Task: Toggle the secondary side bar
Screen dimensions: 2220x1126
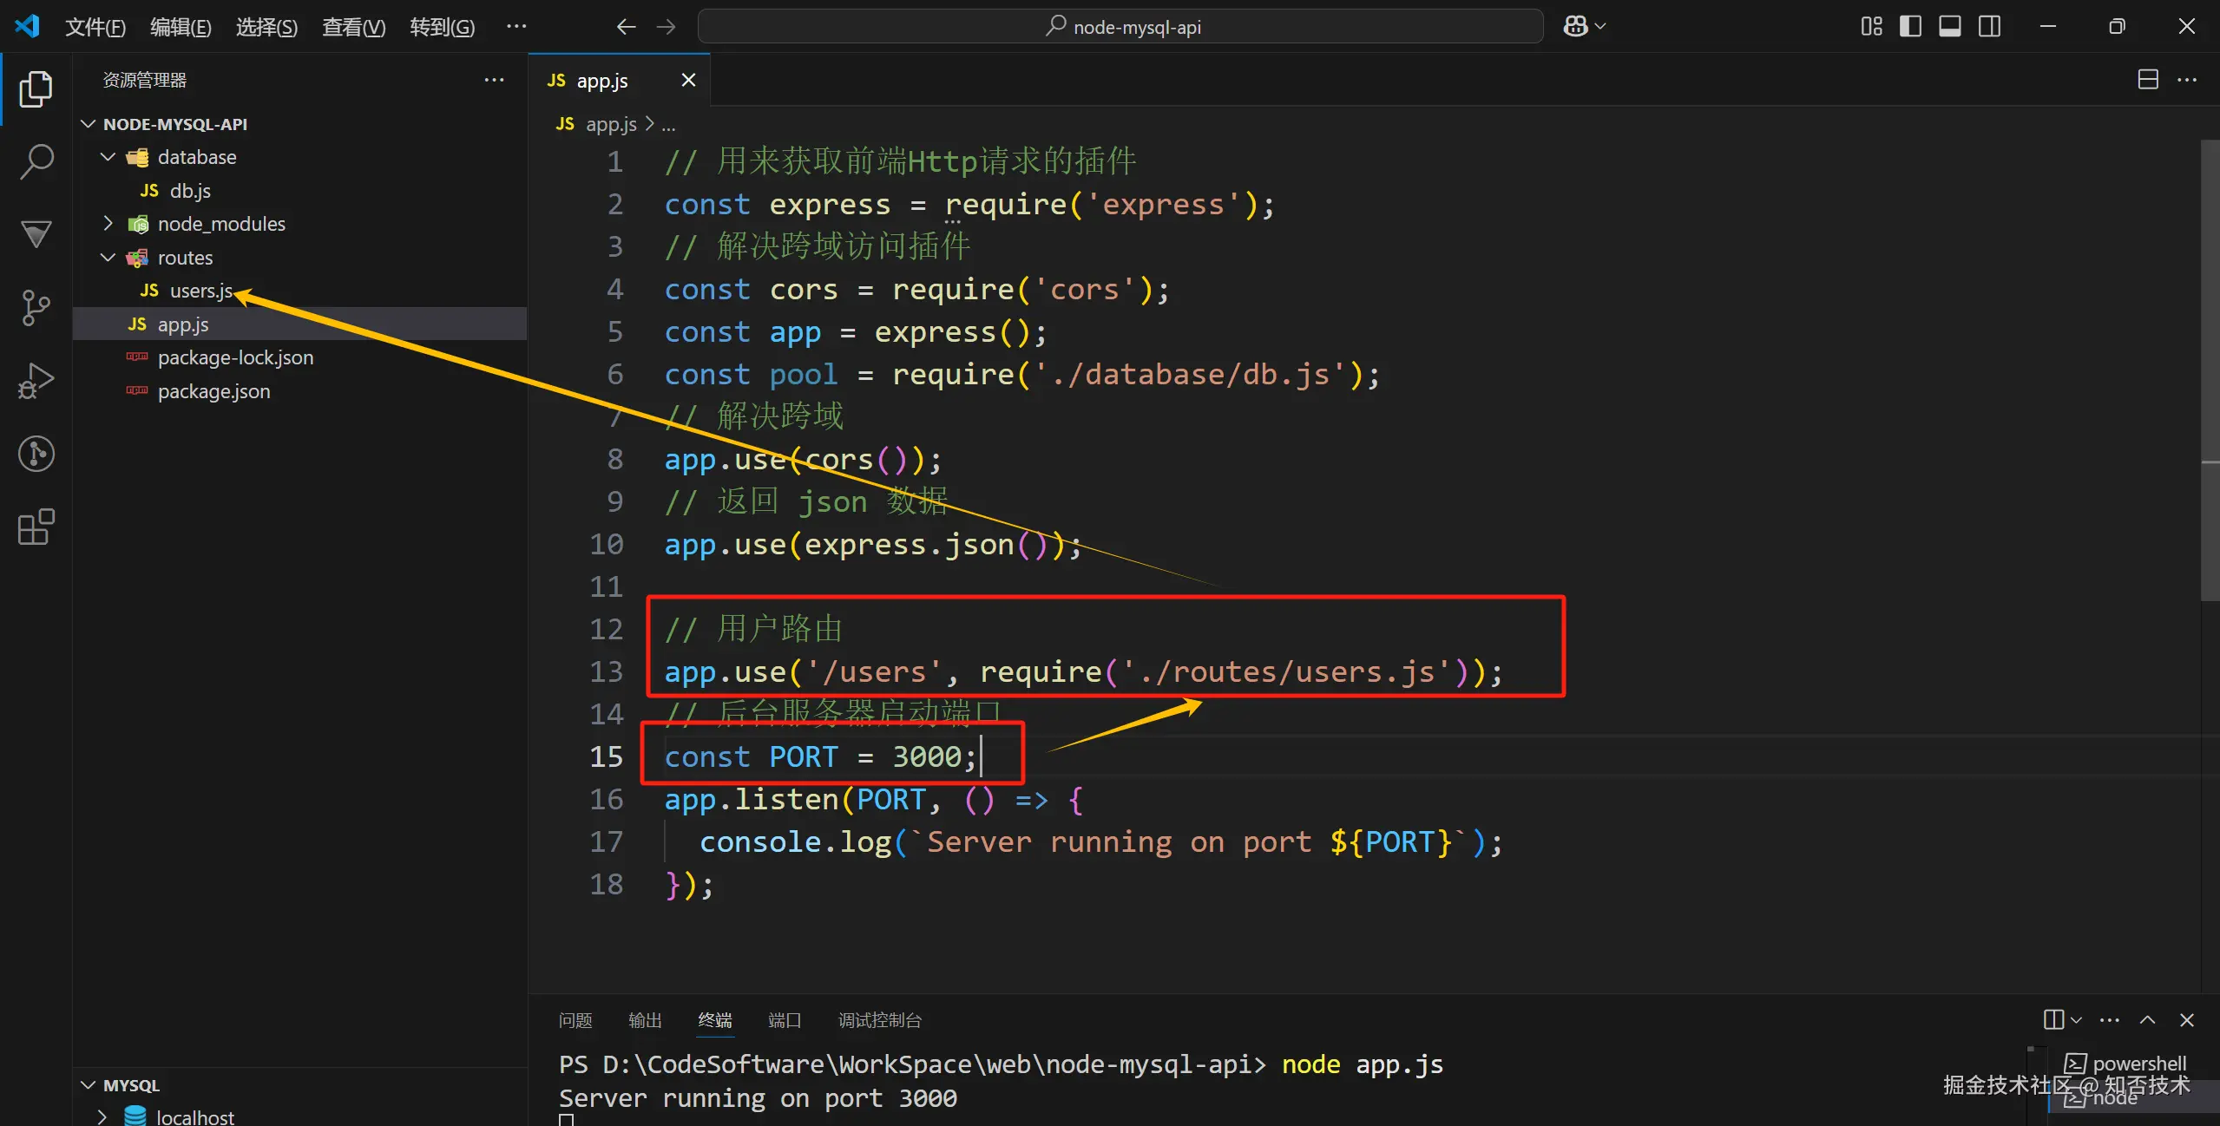Action: point(1989,27)
